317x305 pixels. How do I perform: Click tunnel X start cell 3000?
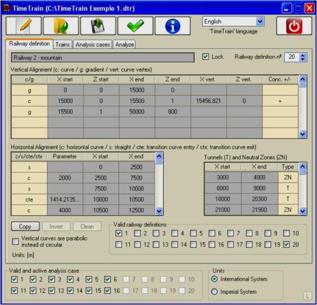(223, 177)
